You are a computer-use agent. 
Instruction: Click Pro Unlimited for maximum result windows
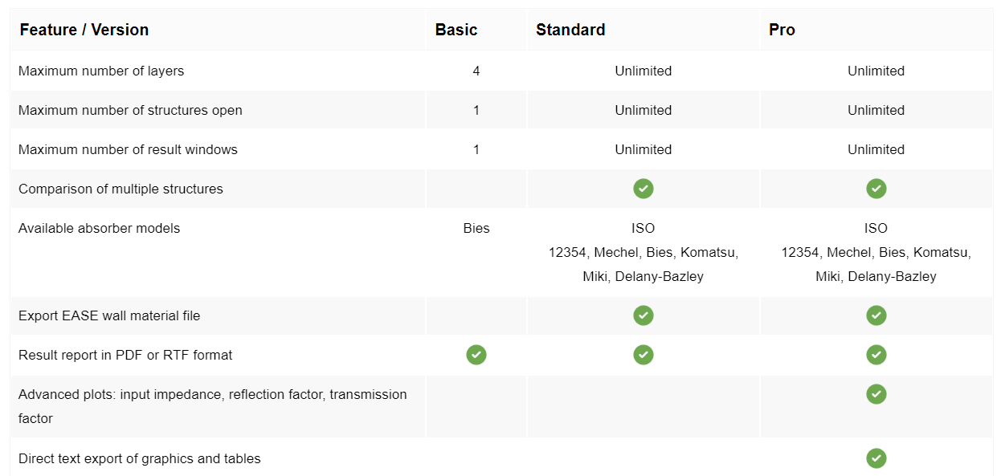[x=876, y=149]
